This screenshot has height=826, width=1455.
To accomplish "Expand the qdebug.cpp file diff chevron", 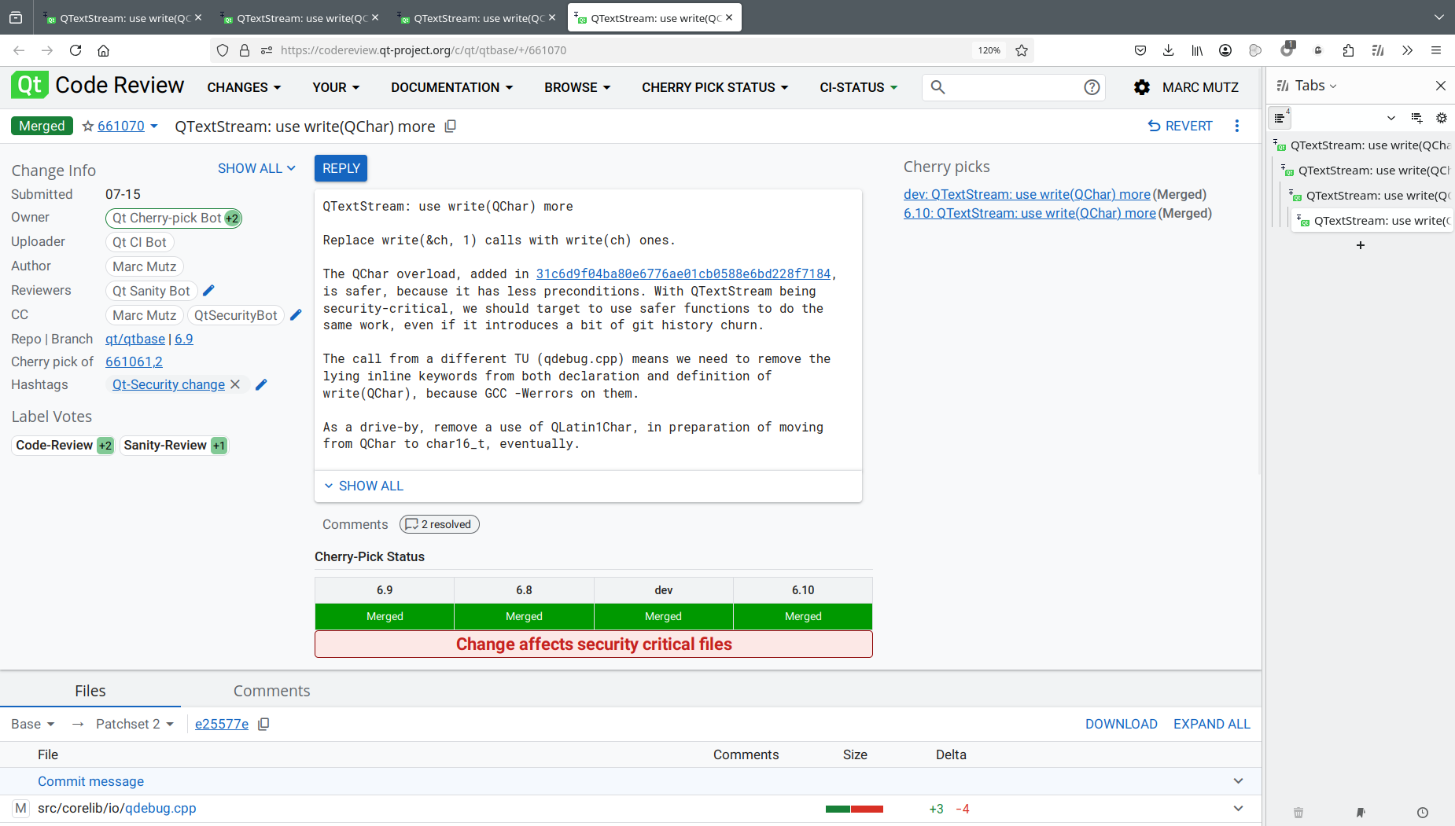I will (1238, 809).
